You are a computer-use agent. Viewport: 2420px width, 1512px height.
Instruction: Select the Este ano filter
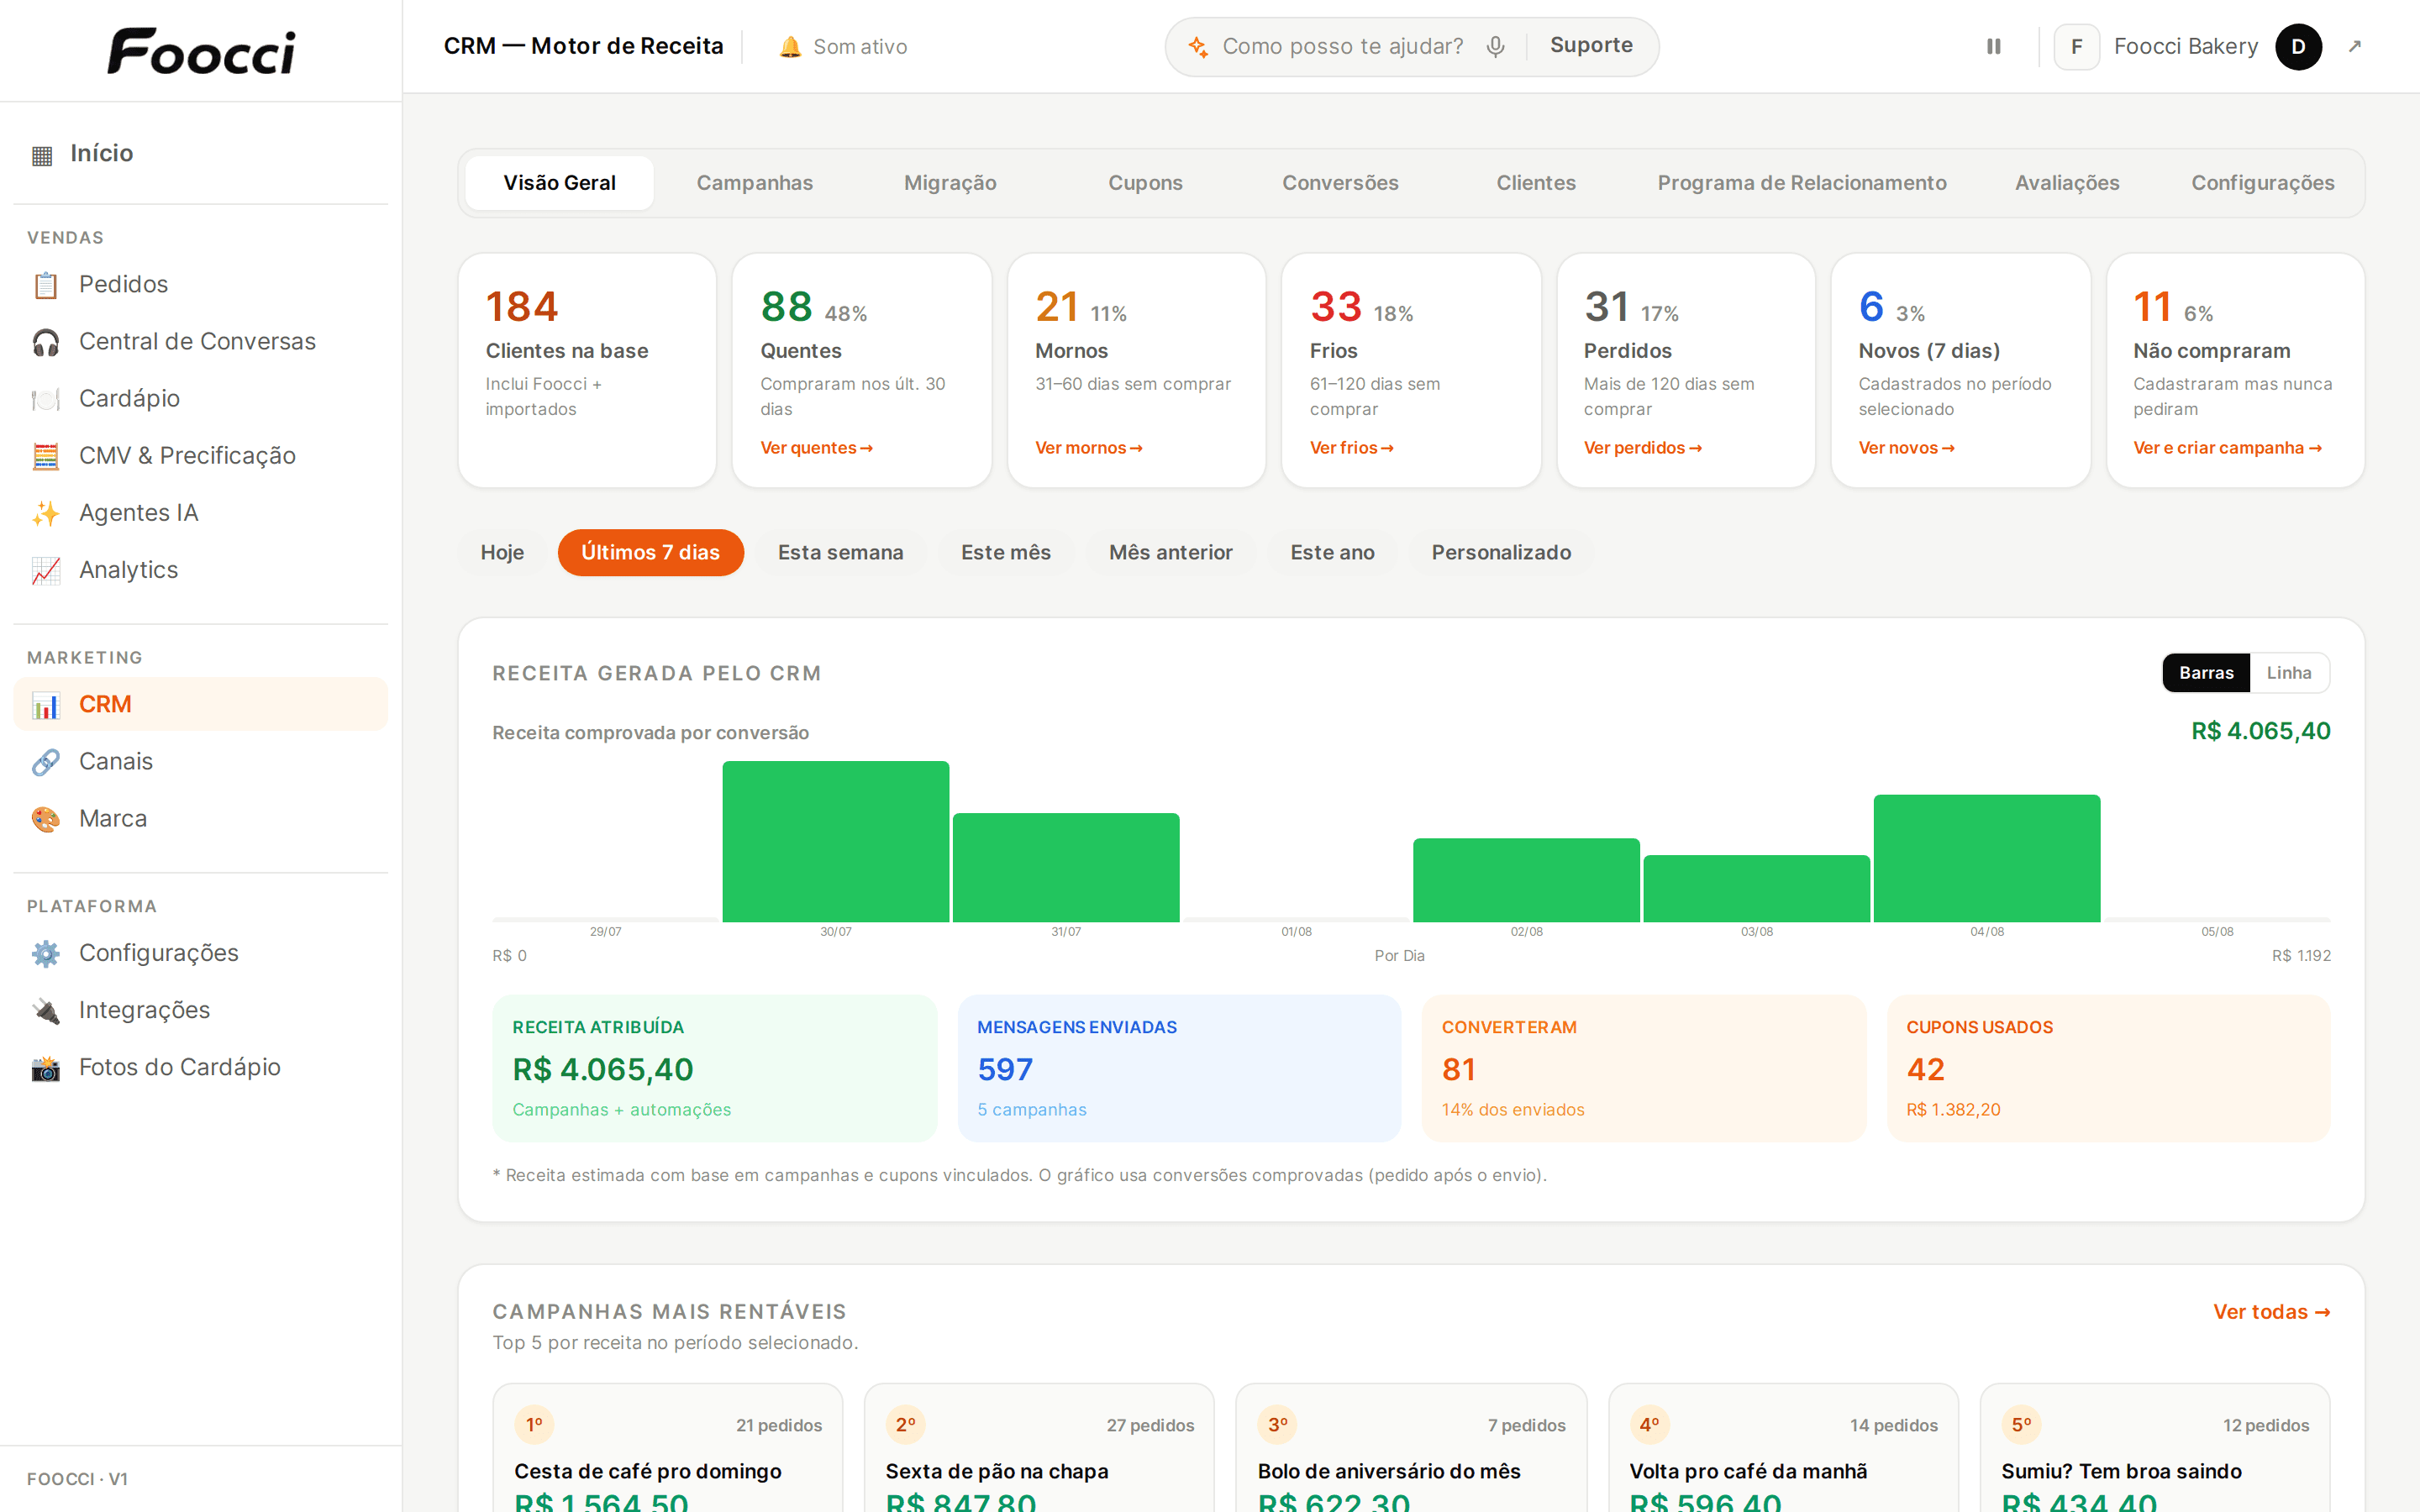click(1332, 553)
